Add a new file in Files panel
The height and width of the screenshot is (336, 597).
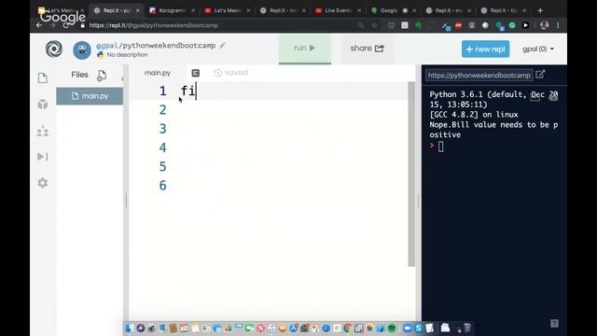click(102, 75)
